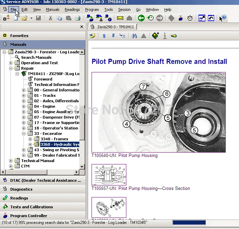Expand the Operation and Test node
The width and height of the screenshot is (239, 229).
pyautogui.click(x=11, y=63)
